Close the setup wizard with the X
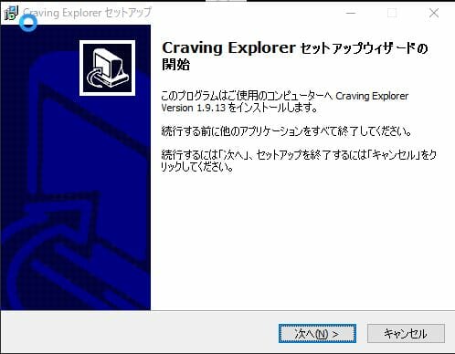Viewport: 455px width, 354px height. [x=434, y=13]
